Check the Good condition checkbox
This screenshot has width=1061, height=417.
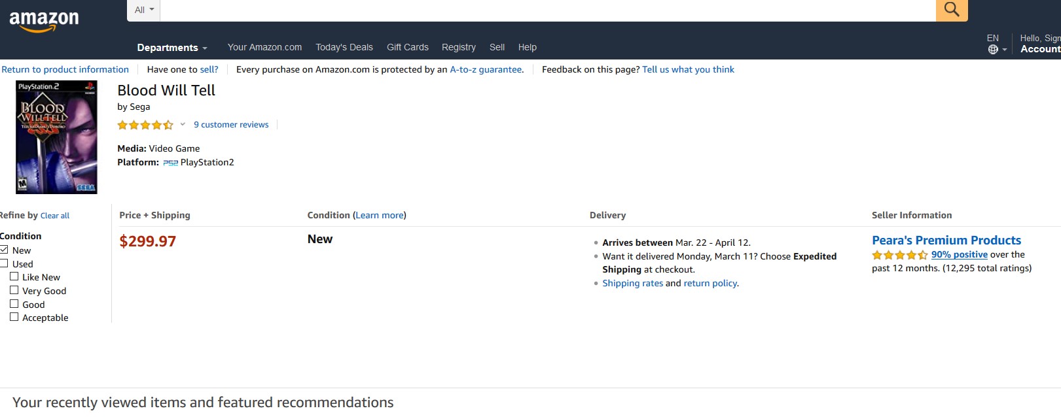pos(14,304)
